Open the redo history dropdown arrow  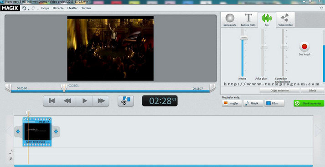click(38, 9)
